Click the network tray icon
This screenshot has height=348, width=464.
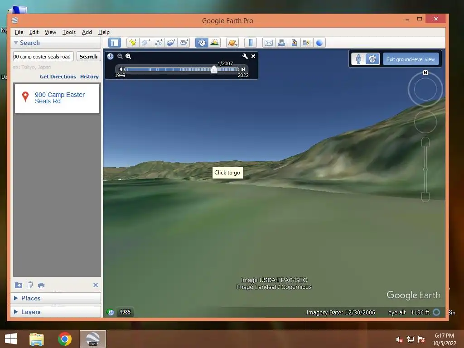point(411,339)
